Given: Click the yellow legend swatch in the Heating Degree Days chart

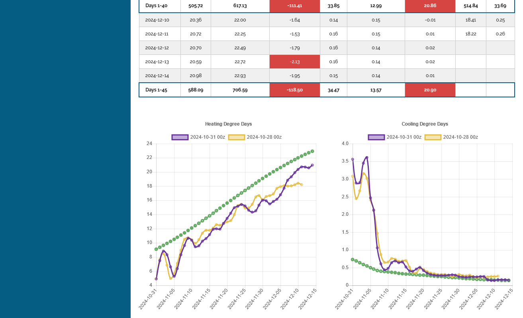Looking at the screenshot, I should [x=236, y=137].
